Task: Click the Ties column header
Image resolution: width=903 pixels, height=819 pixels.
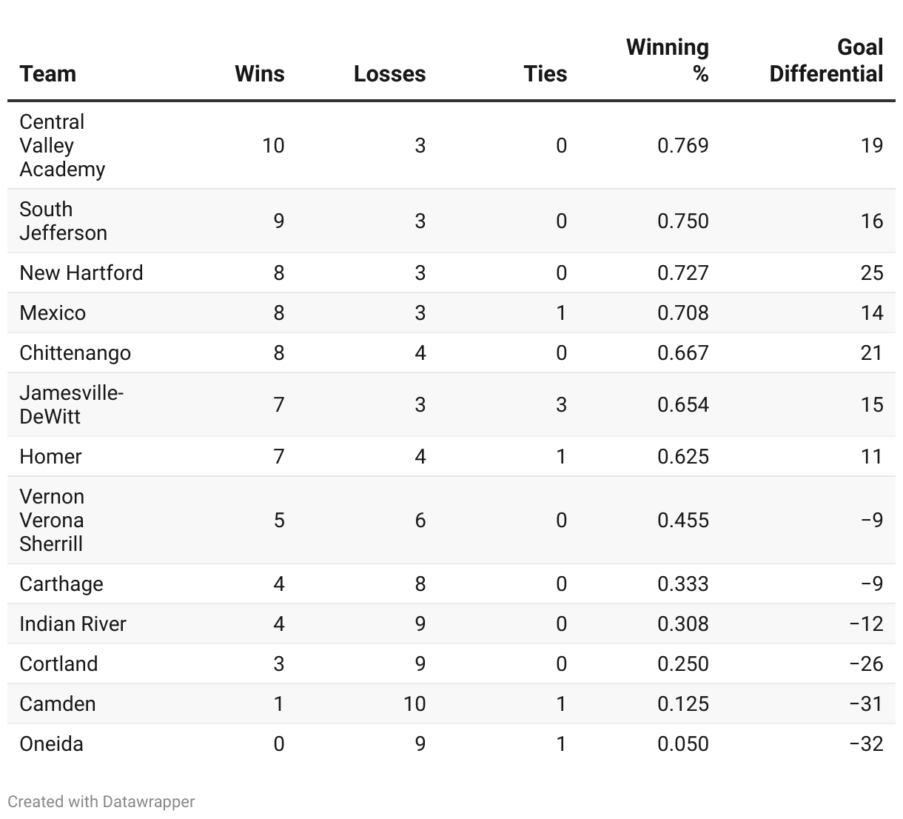Action: (545, 74)
